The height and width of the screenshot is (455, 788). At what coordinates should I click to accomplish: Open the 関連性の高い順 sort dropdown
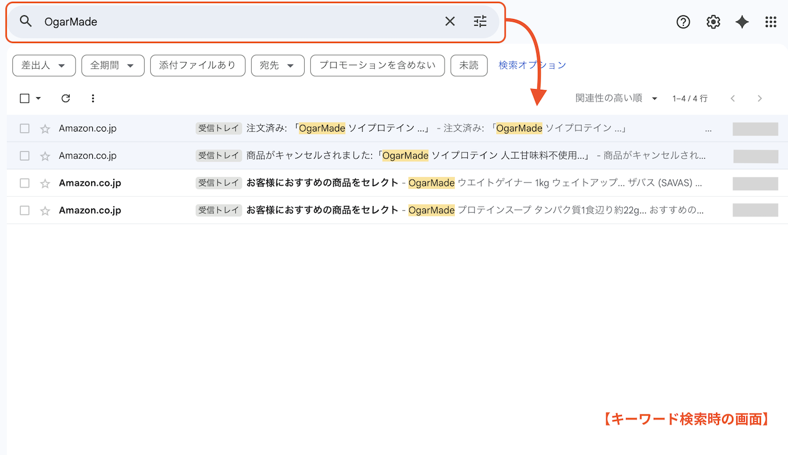point(616,98)
